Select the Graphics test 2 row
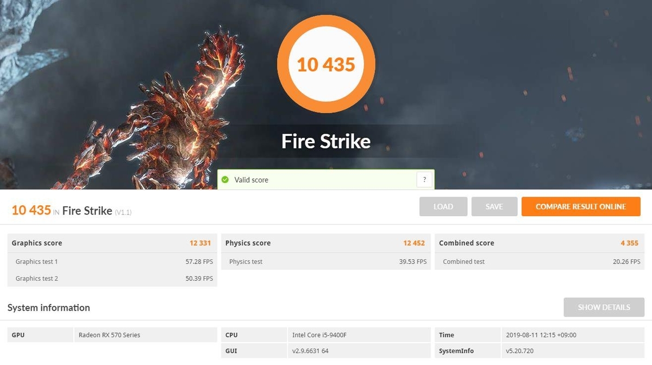652x365 pixels. tap(112, 278)
